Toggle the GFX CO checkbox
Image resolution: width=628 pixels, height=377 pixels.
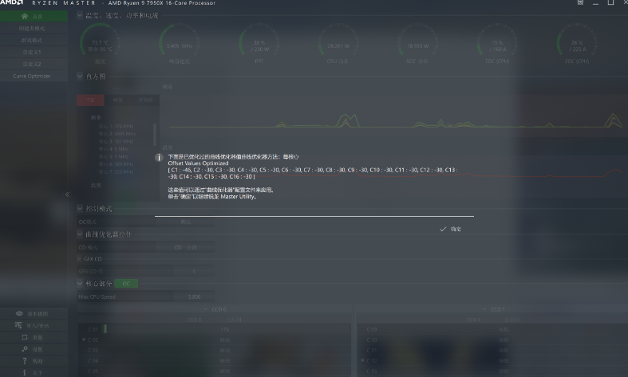click(x=79, y=258)
